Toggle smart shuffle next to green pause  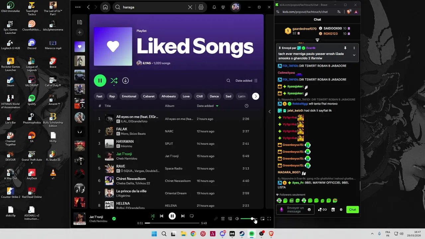coord(114,81)
